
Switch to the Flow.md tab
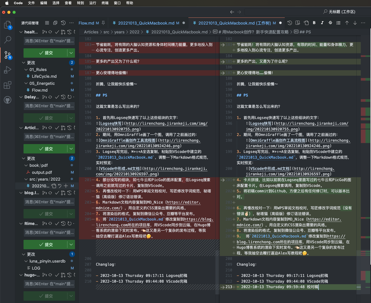[x=86, y=23]
